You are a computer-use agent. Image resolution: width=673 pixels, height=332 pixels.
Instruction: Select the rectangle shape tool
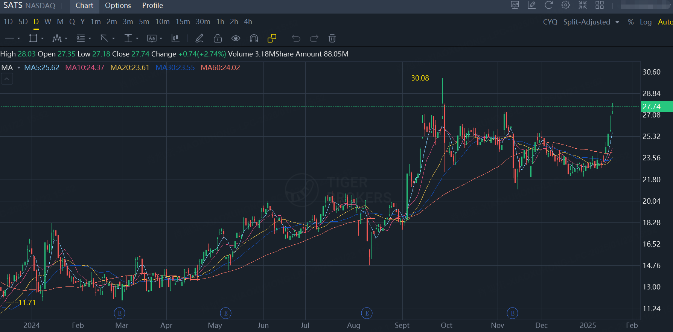pos(33,38)
